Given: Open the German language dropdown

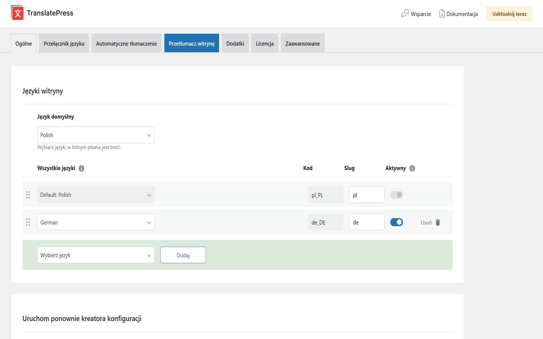Looking at the screenshot, I should [x=96, y=222].
